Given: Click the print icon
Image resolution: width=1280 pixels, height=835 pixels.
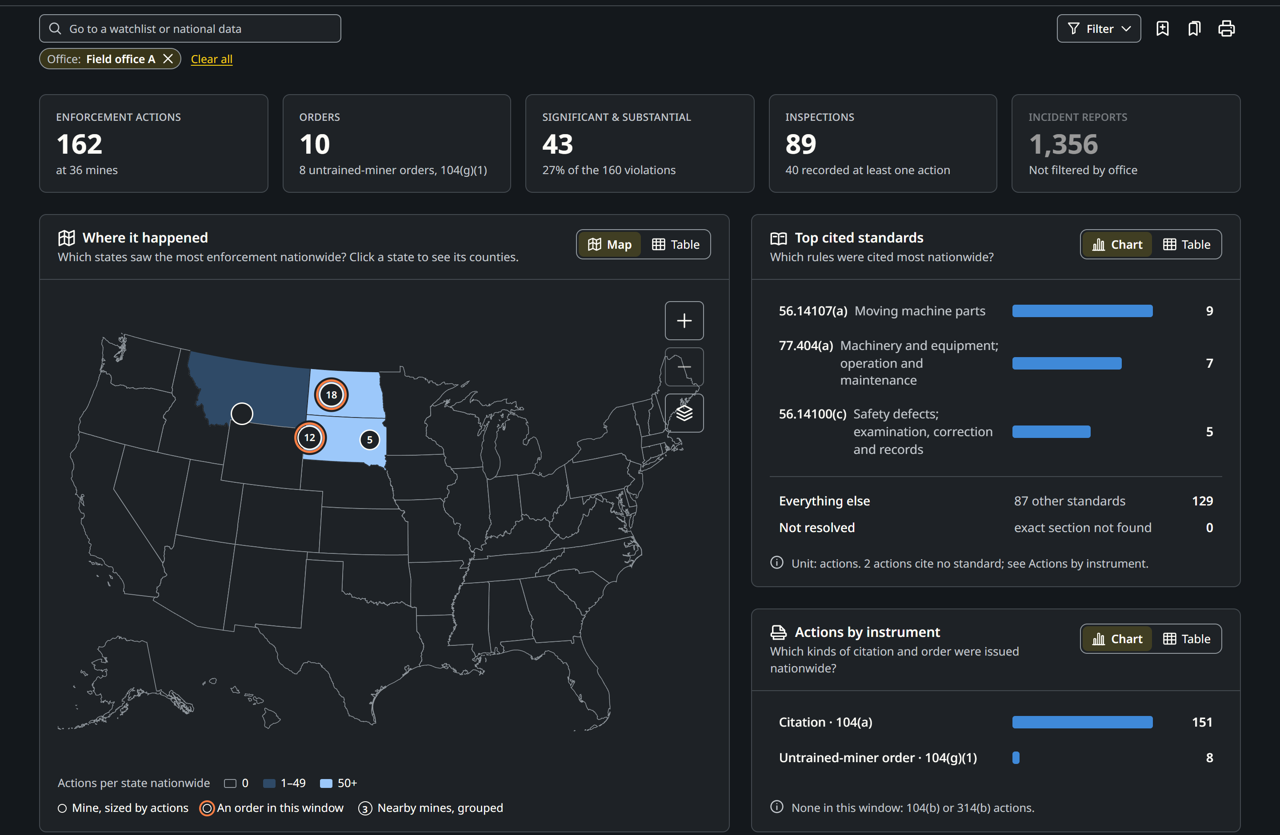Looking at the screenshot, I should tap(1226, 28).
